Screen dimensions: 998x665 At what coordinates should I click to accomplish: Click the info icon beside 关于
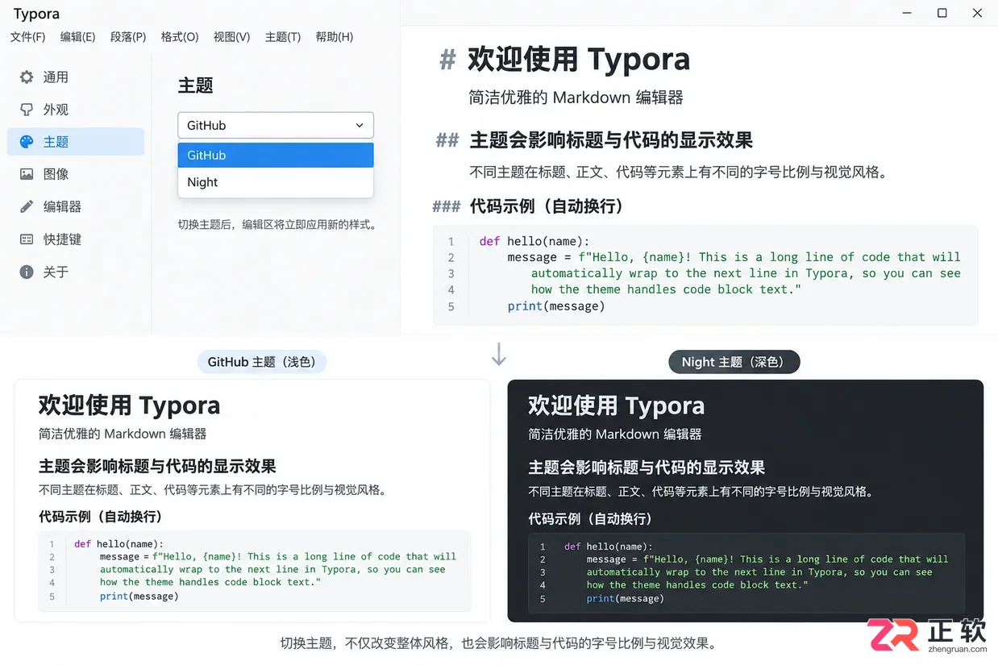pyautogui.click(x=27, y=272)
